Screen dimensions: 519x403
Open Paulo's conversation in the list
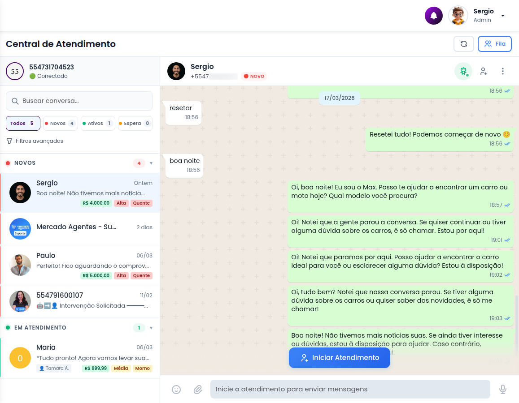tap(80, 266)
